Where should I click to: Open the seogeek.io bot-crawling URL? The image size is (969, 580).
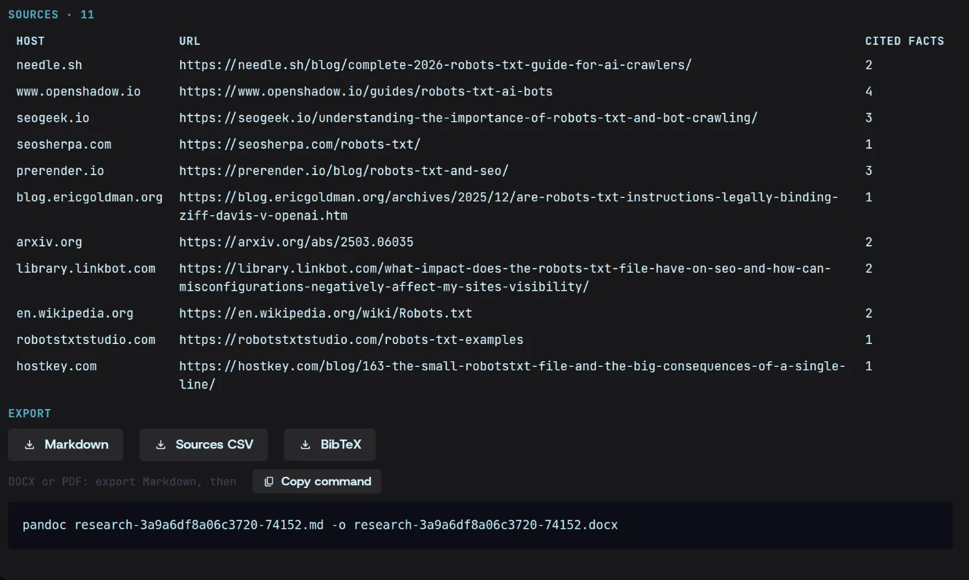pyautogui.click(x=469, y=118)
